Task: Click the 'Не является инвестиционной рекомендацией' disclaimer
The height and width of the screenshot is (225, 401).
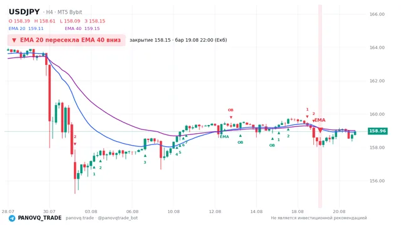Action: [x=319, y=218]
